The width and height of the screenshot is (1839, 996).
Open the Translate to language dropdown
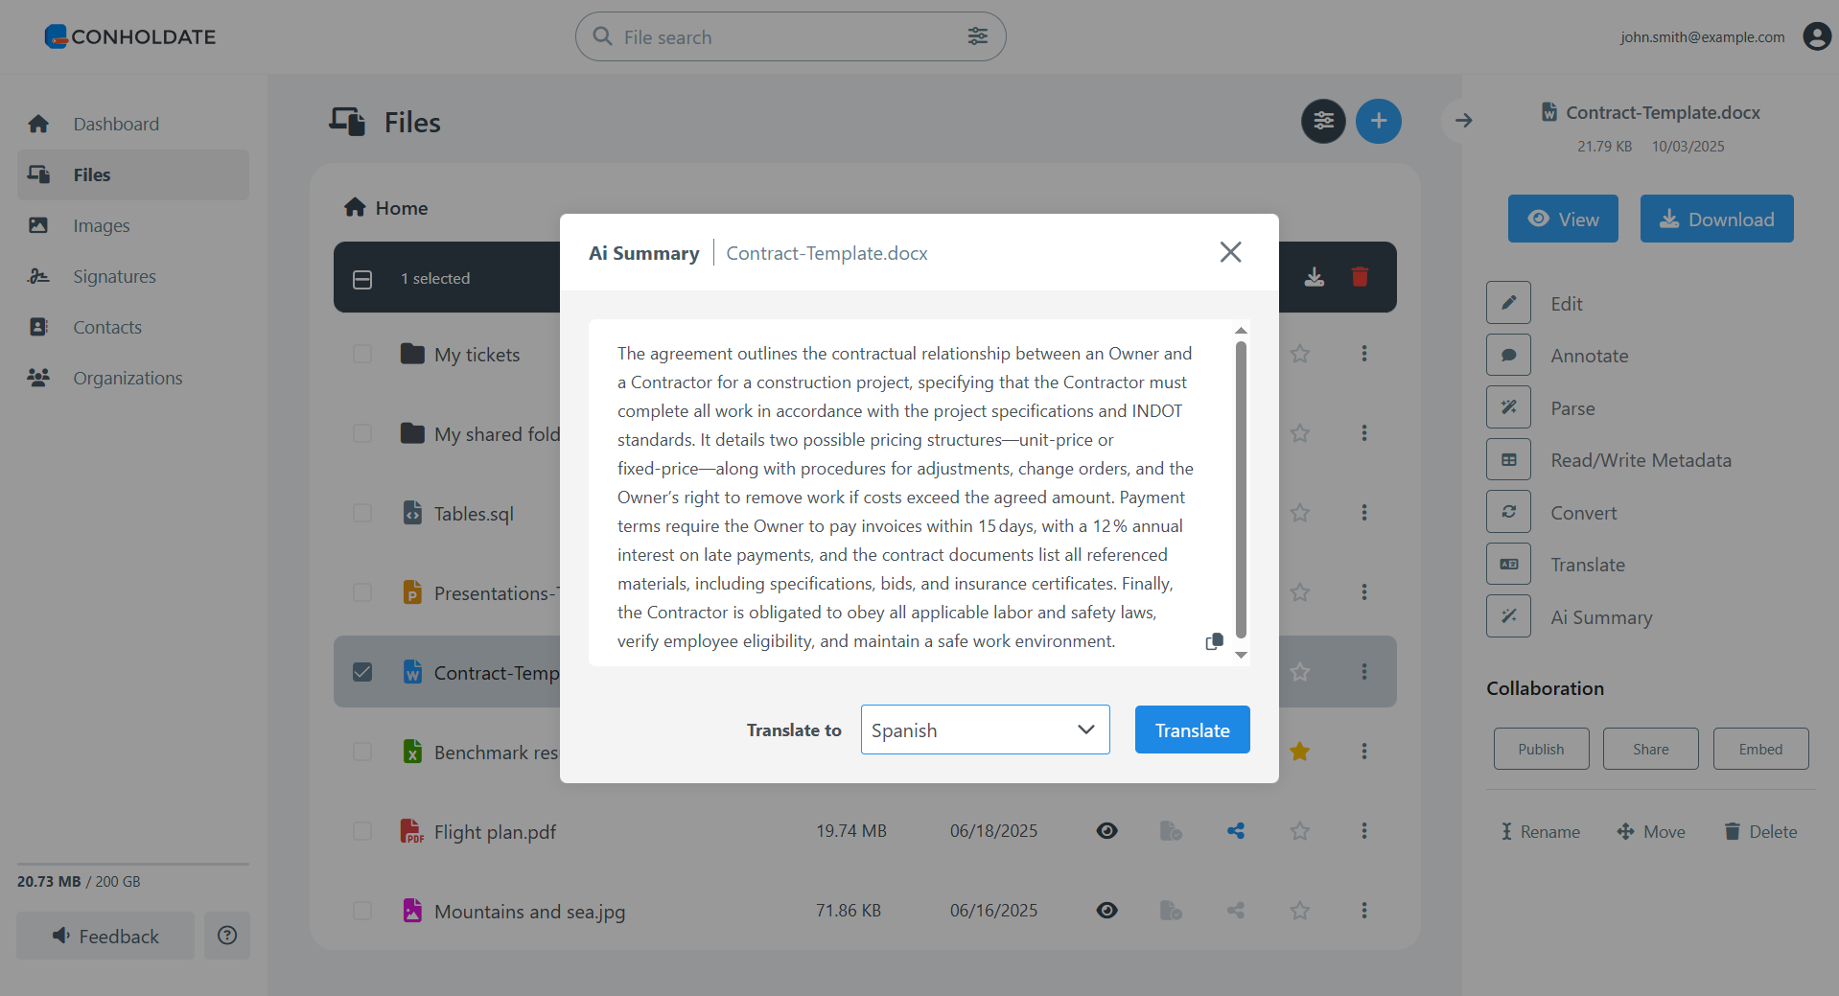click(985, 730)
